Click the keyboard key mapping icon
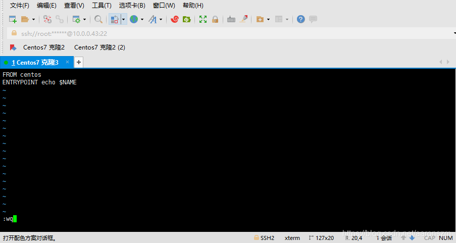This screenshot has width=456, height=243. click(x=231, y=20)
